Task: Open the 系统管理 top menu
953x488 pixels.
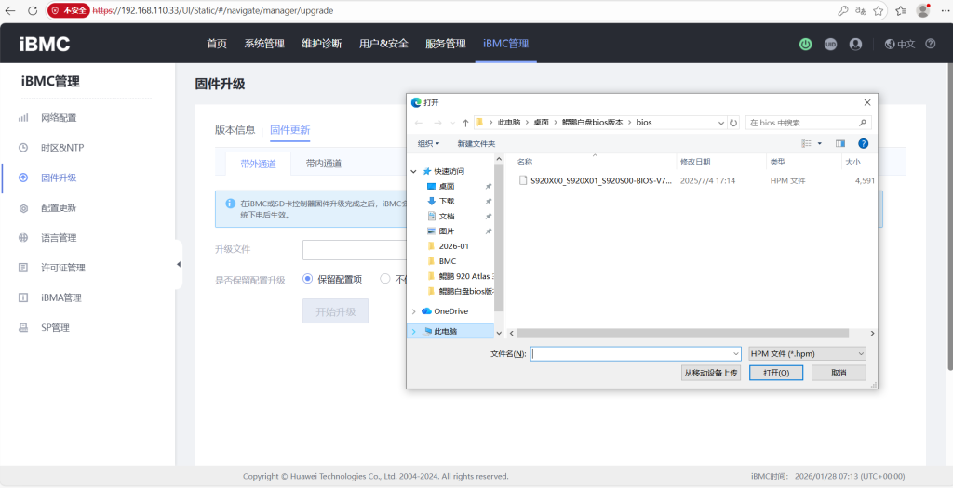Action: coord(264,44)
